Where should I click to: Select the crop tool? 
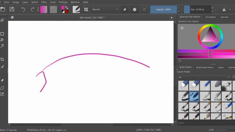coord(2,59)
